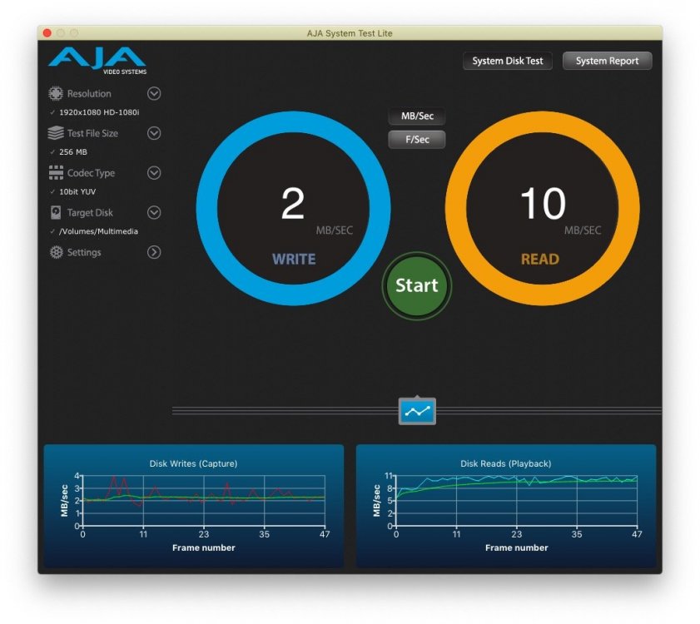
Task: Expand the Test File Size chevron
Action: coord(154,133)
